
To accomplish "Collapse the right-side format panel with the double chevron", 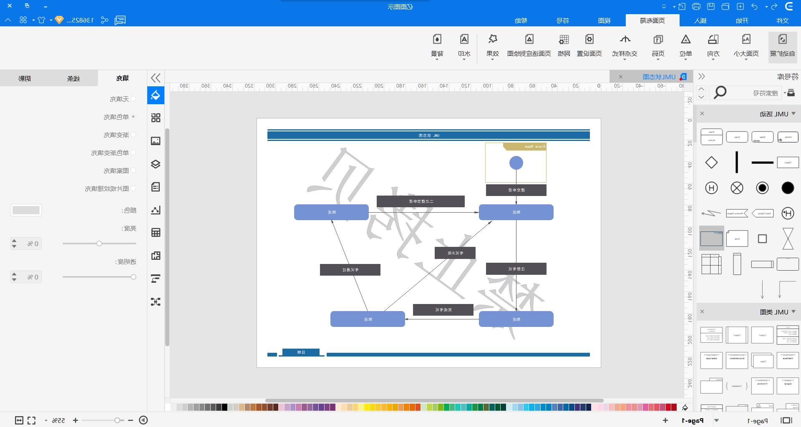I will 156,78.
